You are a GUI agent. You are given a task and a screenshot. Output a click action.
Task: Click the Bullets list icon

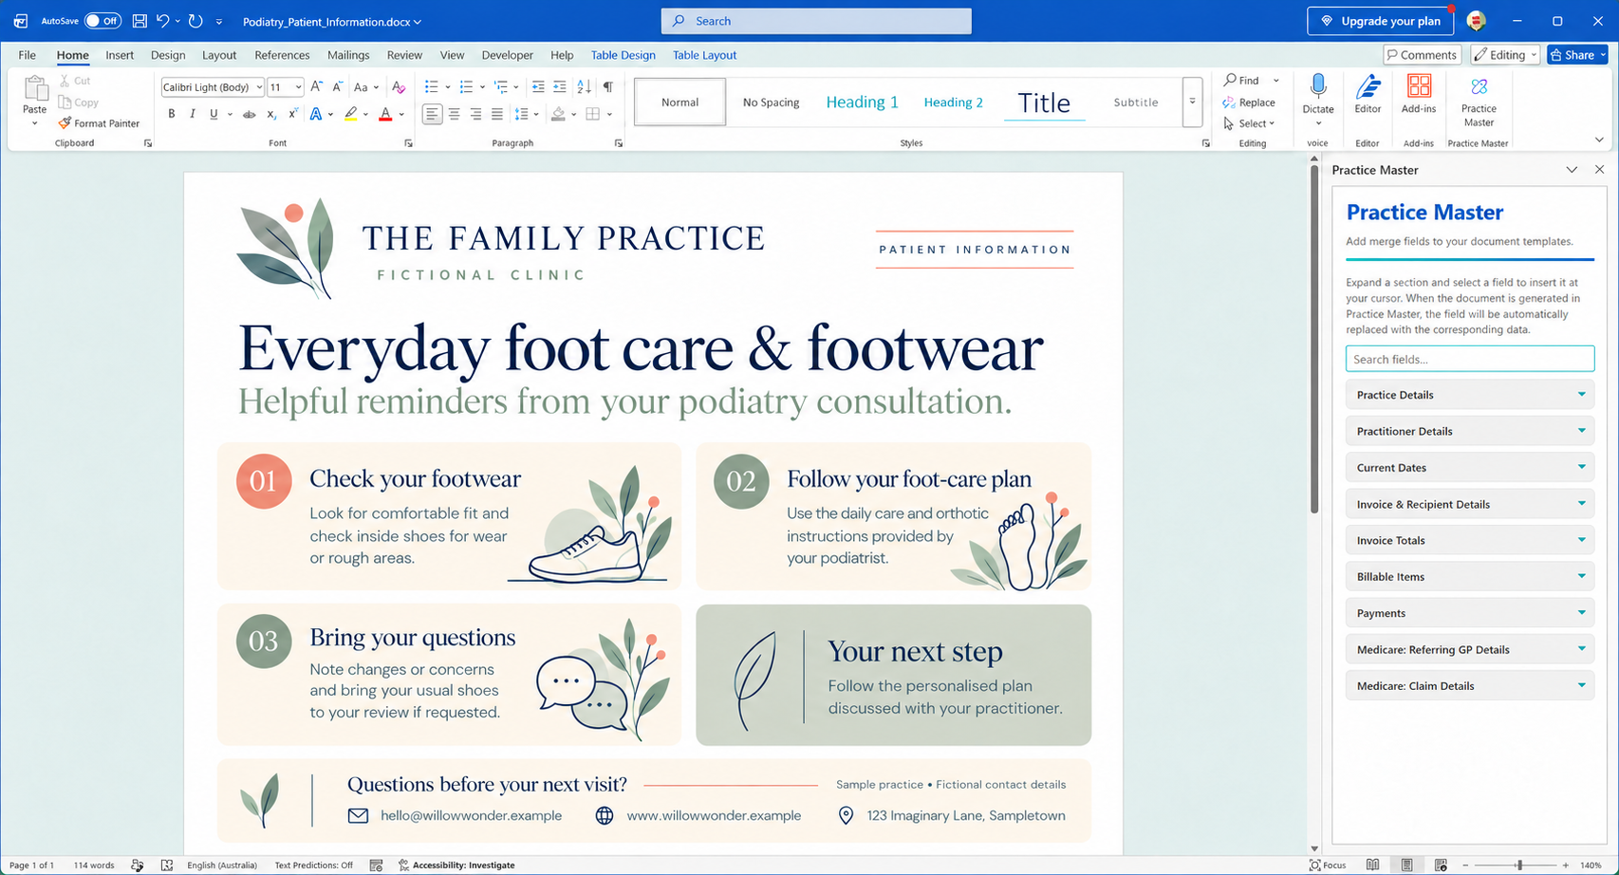coord(431,86)
